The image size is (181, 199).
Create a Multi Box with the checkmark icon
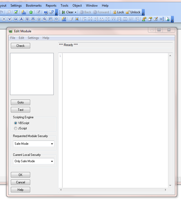[10, 19]
